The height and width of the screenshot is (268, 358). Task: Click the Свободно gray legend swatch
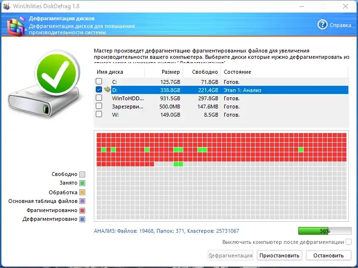coord(82,174)
